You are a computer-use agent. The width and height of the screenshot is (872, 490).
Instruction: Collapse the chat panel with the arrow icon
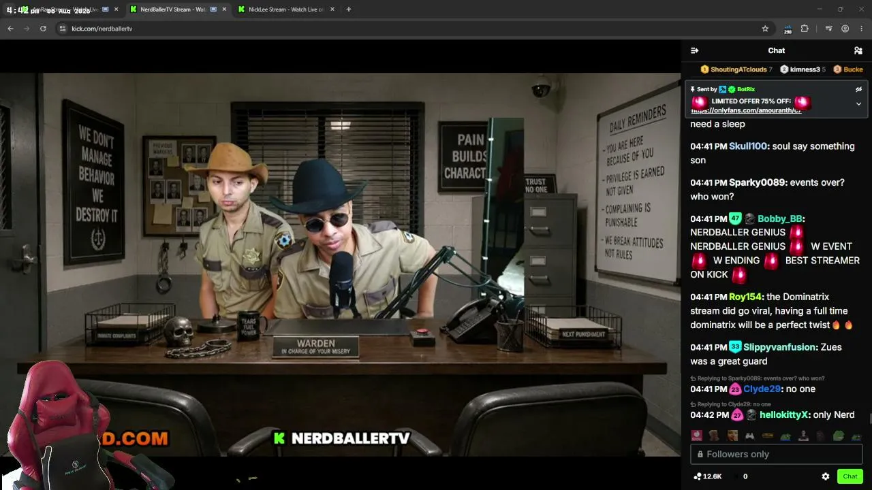point(694,50)
